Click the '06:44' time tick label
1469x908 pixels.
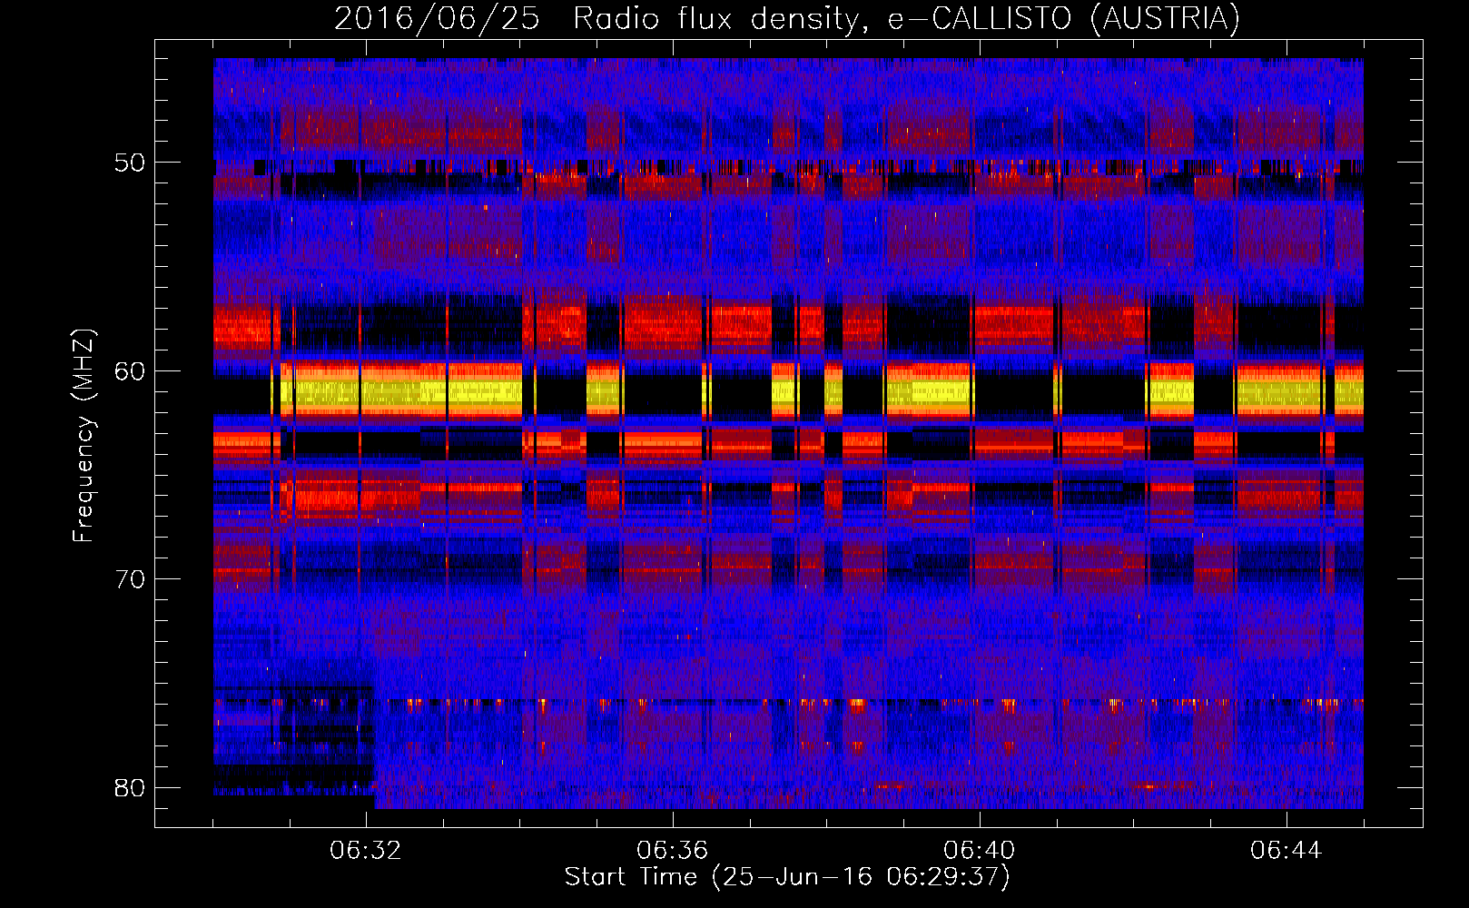[x=1286, y=851]
